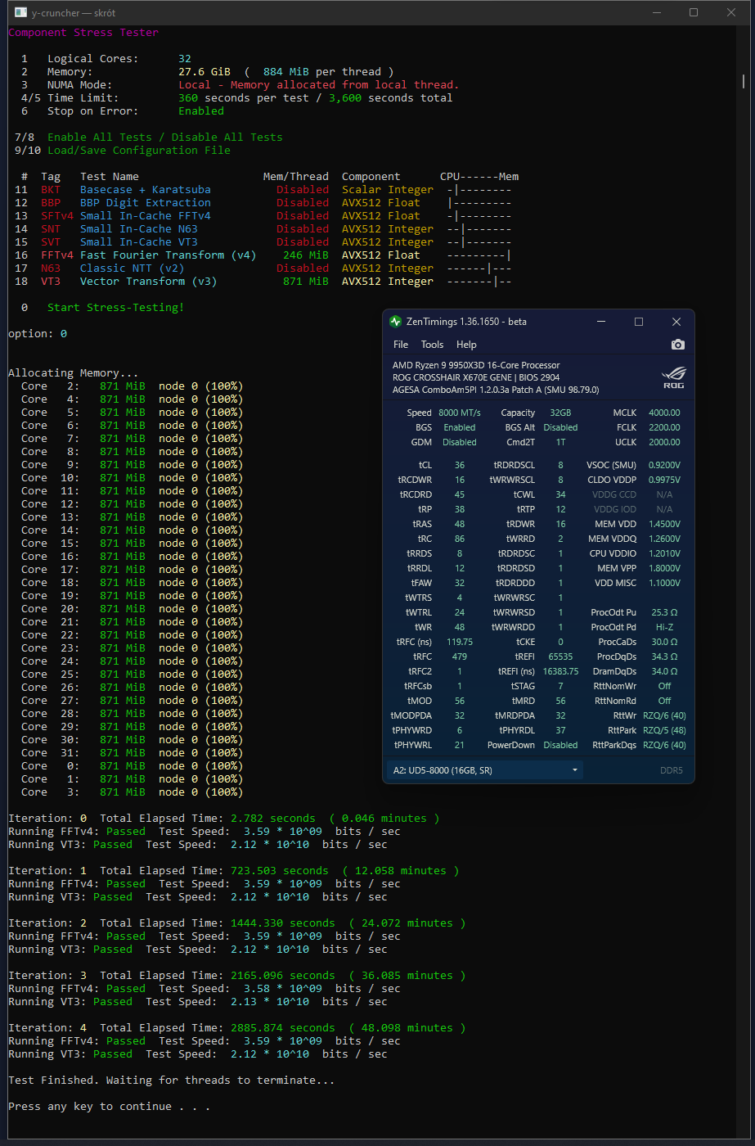Click the FCLK 2200.00 value field
The image size is (755, 1146).
(663, 427)
